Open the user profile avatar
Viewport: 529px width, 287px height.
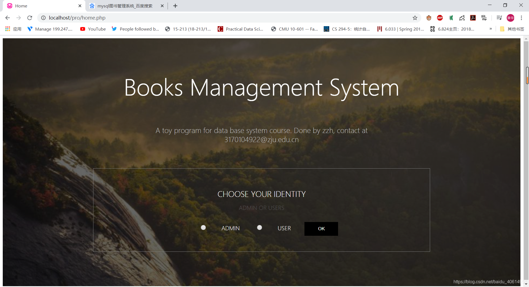point(510,18)
